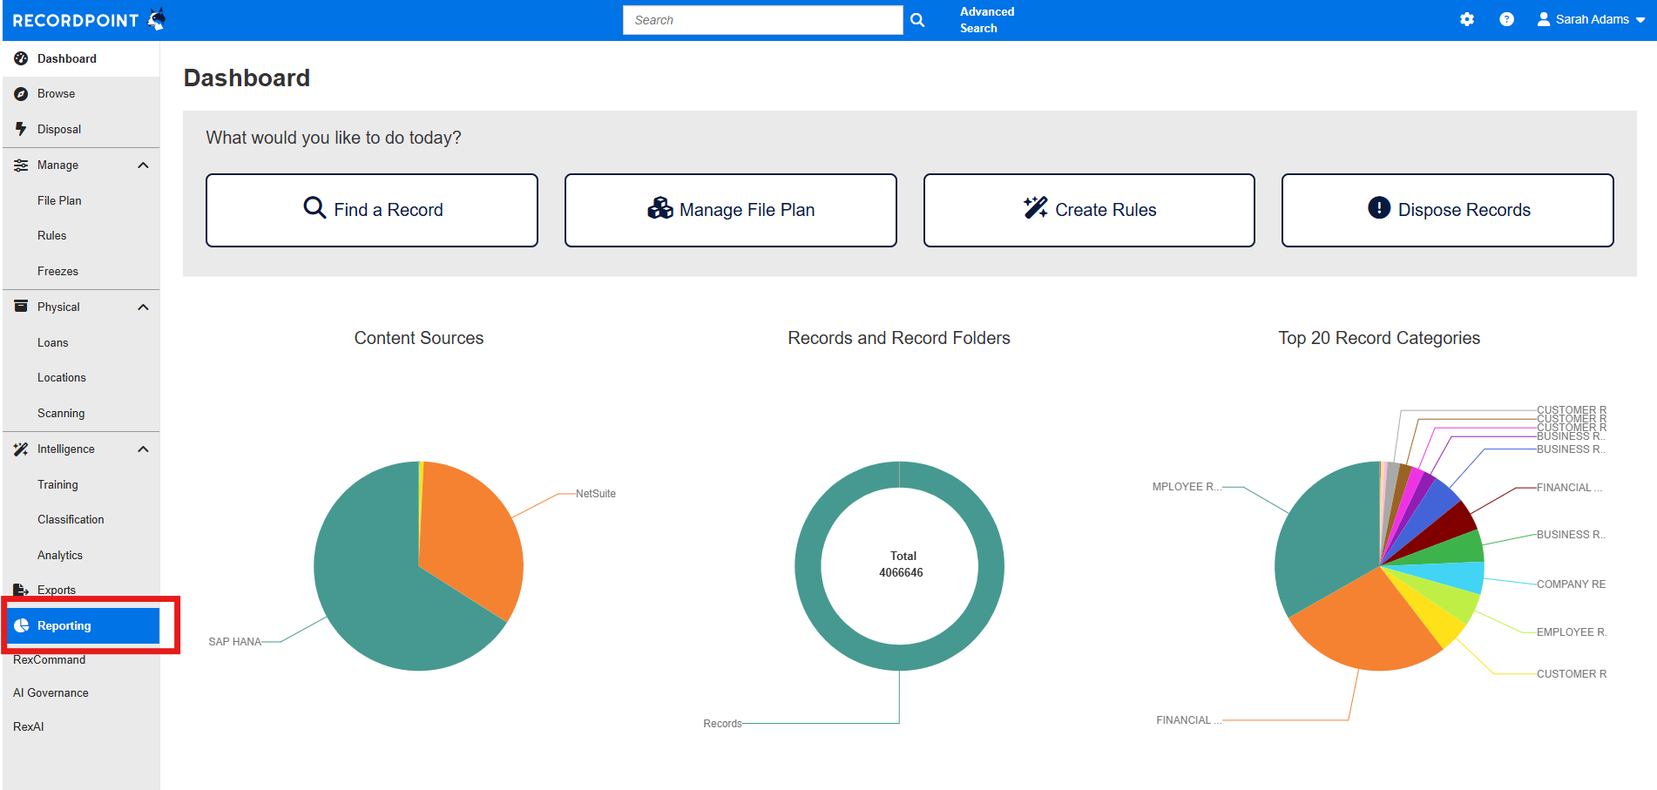
Task: Click the Disposal lightning bolt icon
Action: (x=21, y=129)
